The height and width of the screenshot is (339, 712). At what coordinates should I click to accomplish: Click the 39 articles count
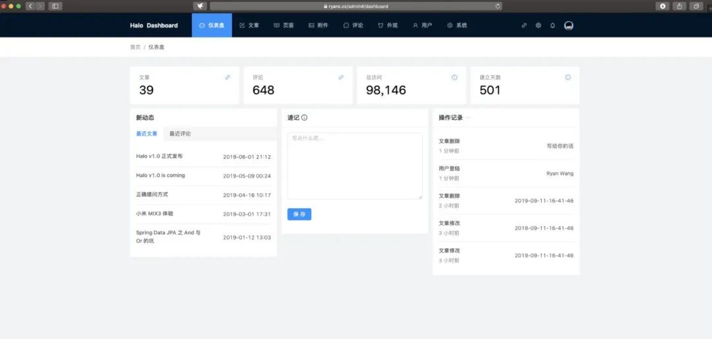point(146,90)
